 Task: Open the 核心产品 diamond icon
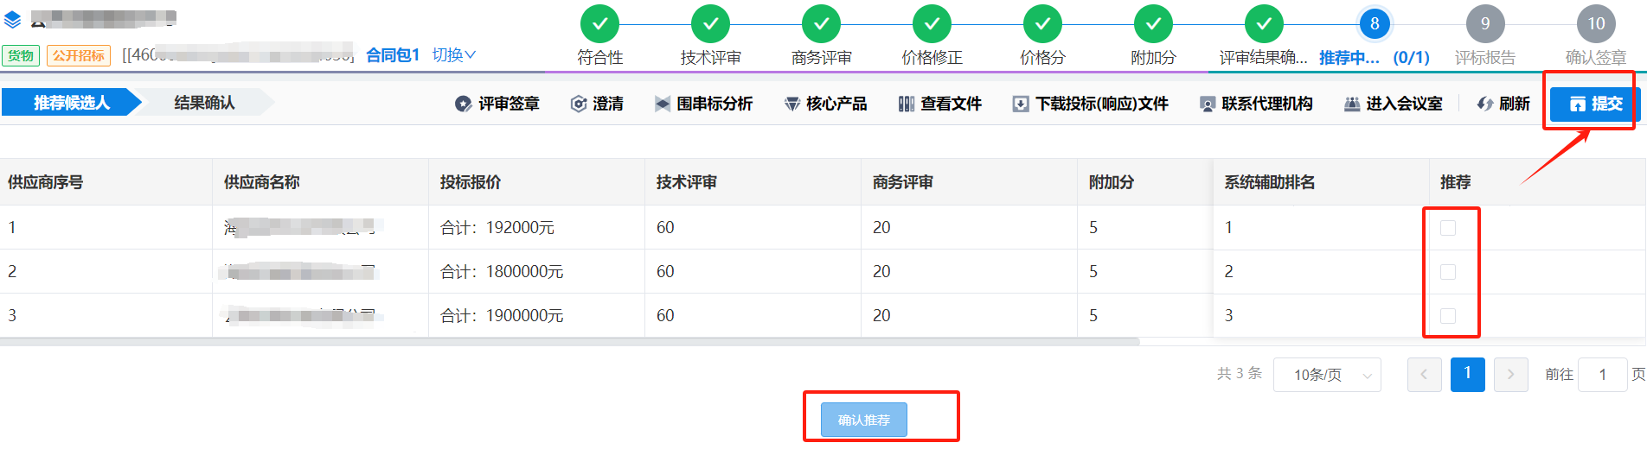(792, 104)
